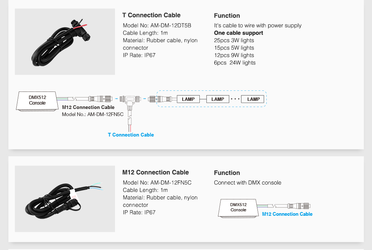372x250 pixels.
Task: Click the T-shaped connector icon in the diagram
Action: (x=131, y=100)
